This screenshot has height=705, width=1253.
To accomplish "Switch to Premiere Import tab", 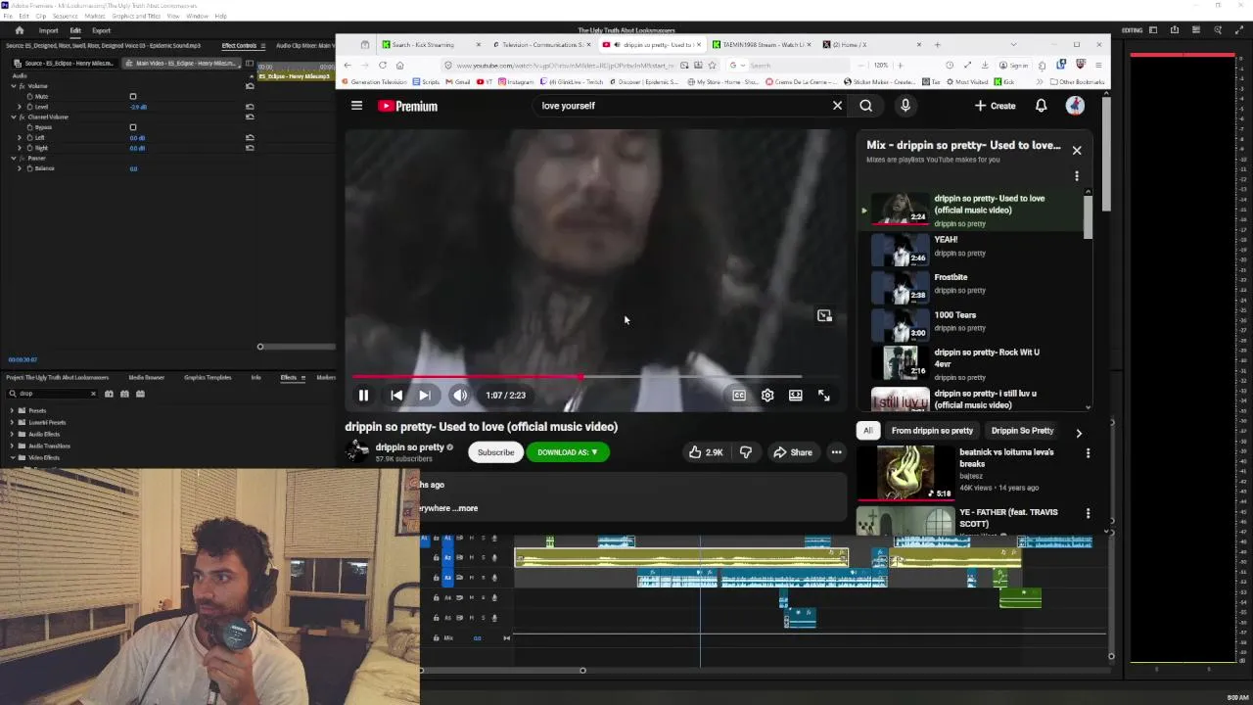I will tap(48, 30).
